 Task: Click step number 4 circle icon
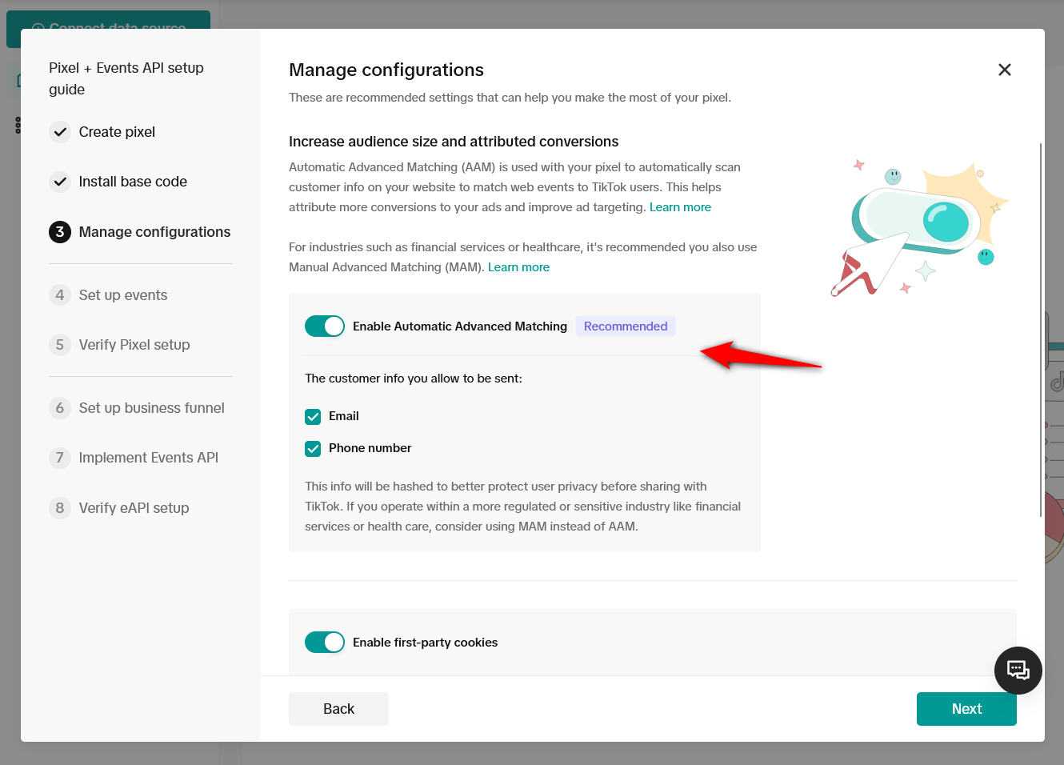[x=60, y=295]
